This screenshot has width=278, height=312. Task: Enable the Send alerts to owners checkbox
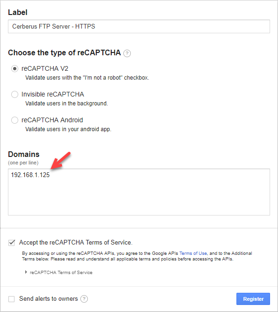click(x=12, y=299)
